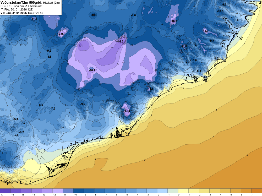Click the coastal value "3.1"
262x196 pixels.
pos(205,77)
